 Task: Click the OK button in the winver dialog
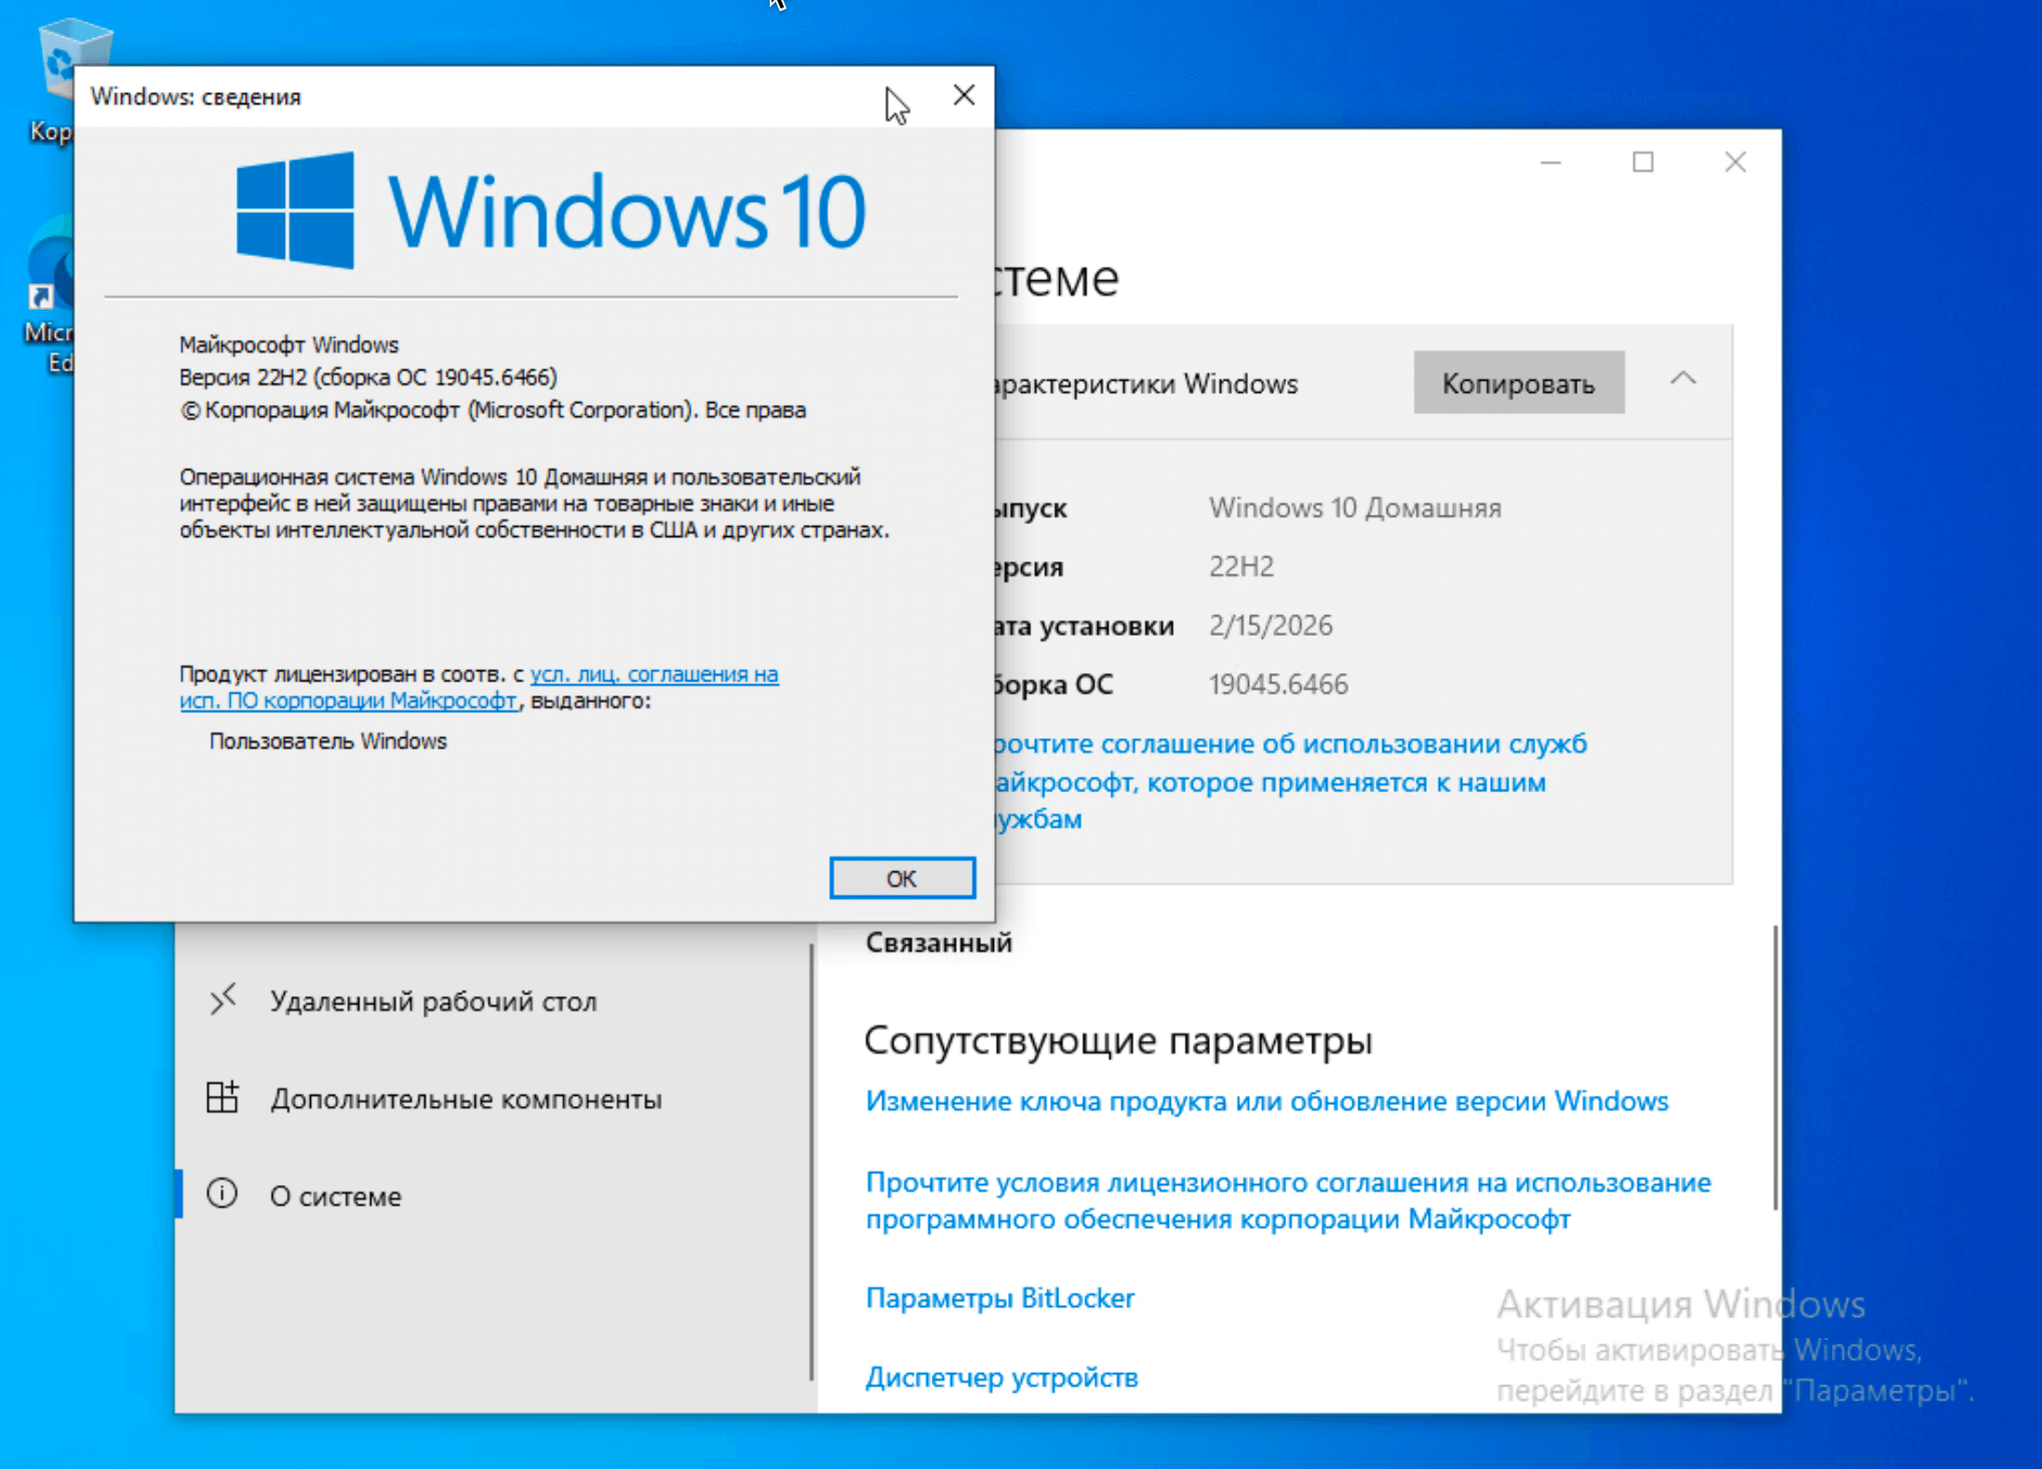tap(901, 878)
